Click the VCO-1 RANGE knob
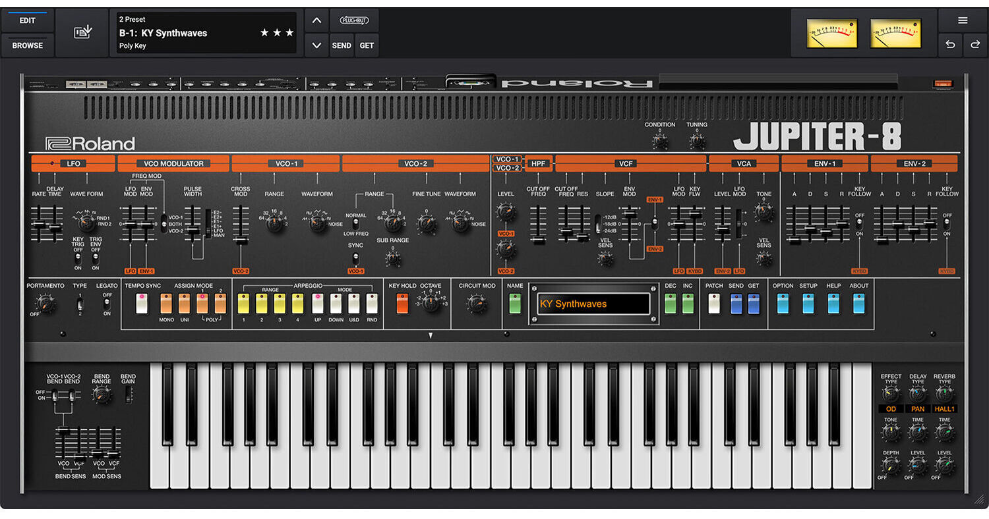Viewport: 989px width, 519px height. [274, 223]
